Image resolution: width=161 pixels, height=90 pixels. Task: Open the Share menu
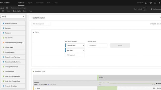pyautogui.click(x=25, y=11)
